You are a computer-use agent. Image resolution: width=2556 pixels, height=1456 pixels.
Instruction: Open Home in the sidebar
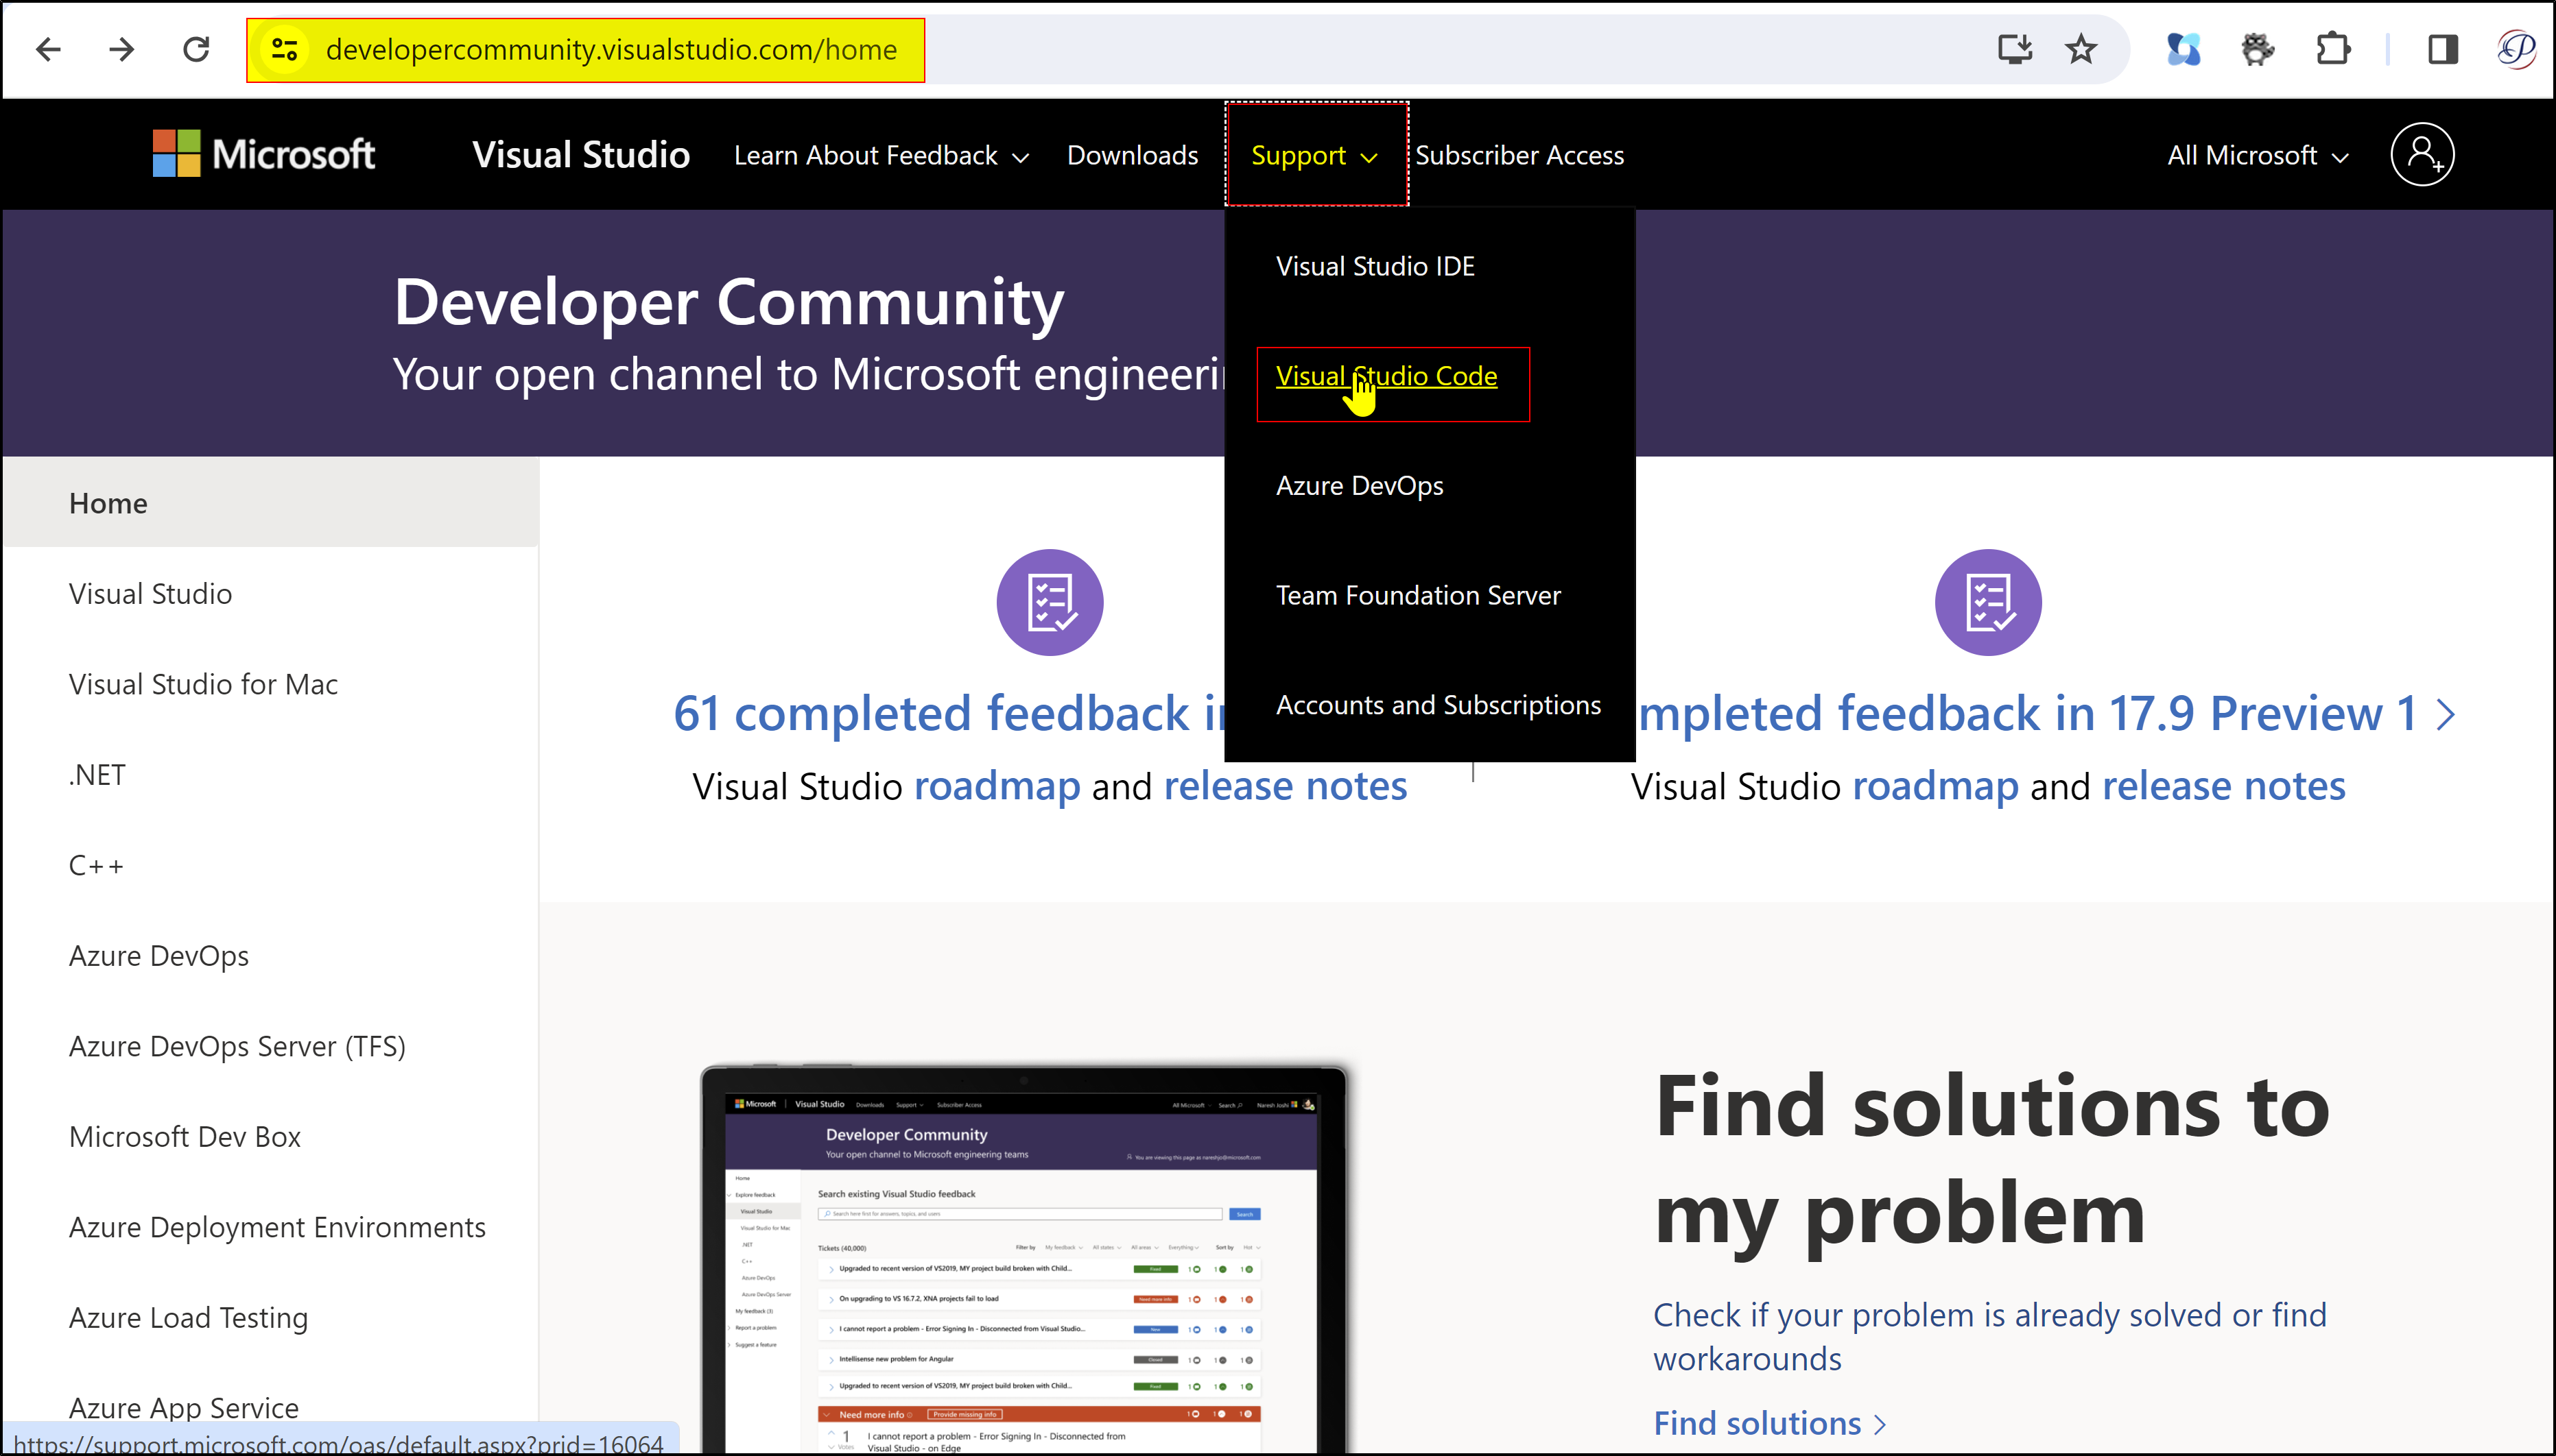[270, 503]
